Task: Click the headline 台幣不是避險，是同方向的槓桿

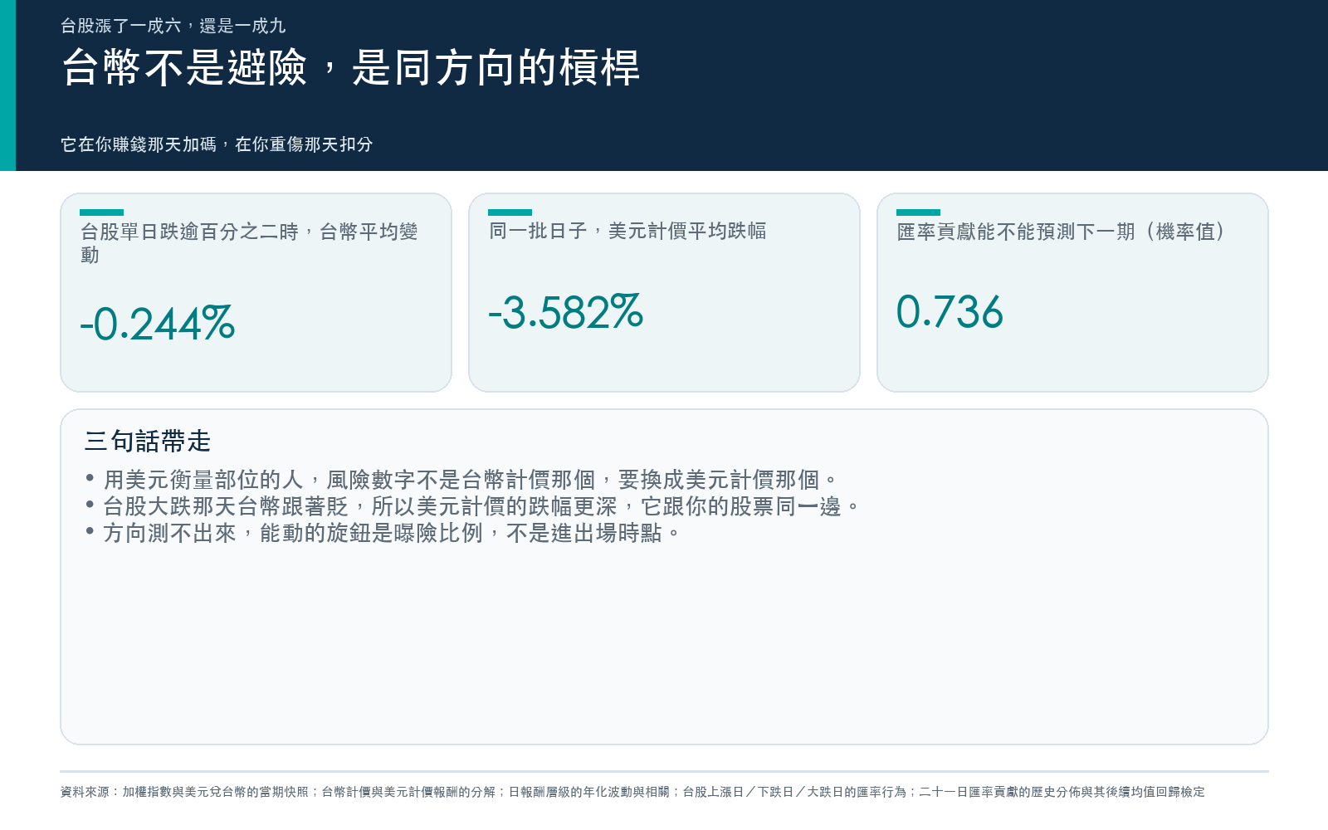Action: coord(350,67)
